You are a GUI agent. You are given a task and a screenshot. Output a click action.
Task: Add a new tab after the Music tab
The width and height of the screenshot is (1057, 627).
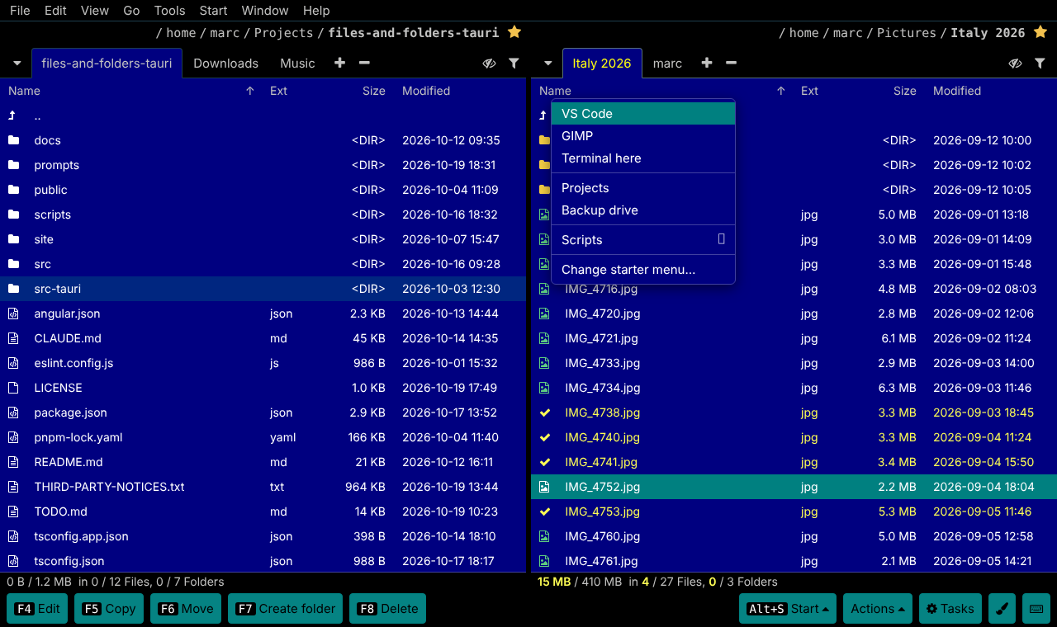pyautogui.click(x=339, y=63)
